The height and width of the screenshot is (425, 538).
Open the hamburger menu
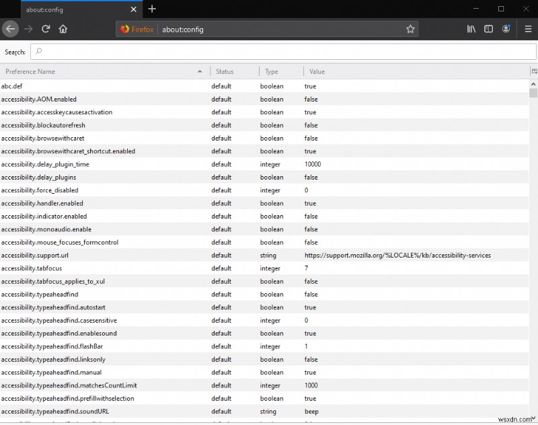tap(527, 29)
